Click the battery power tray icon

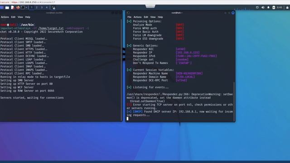(274, 7)
